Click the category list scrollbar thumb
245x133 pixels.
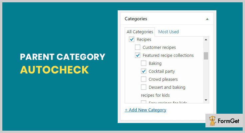206,56
